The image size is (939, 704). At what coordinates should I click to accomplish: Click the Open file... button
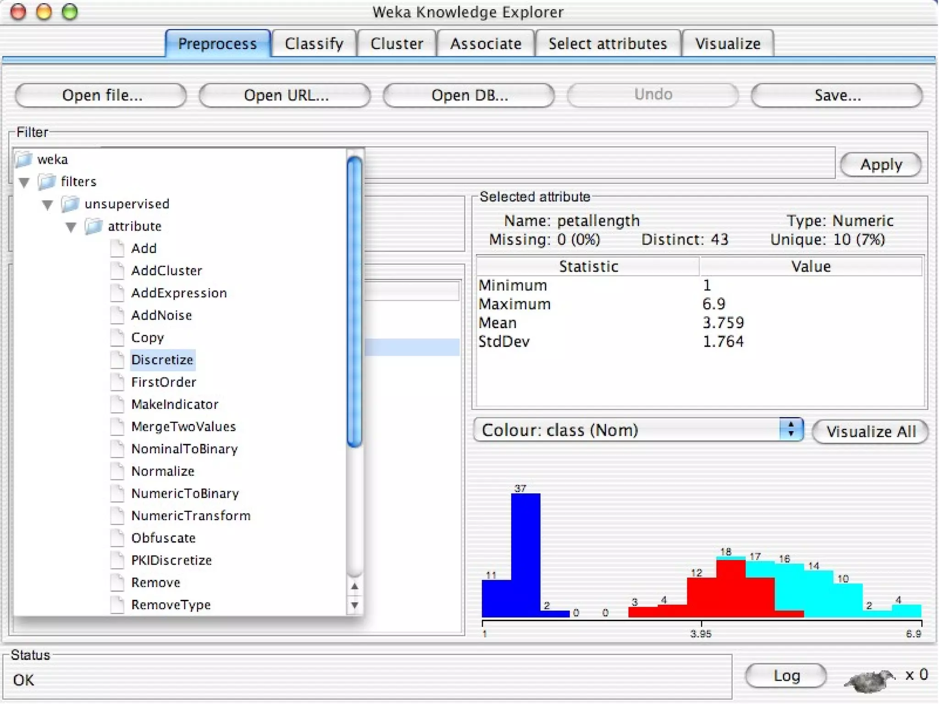[x=101, y=95]
